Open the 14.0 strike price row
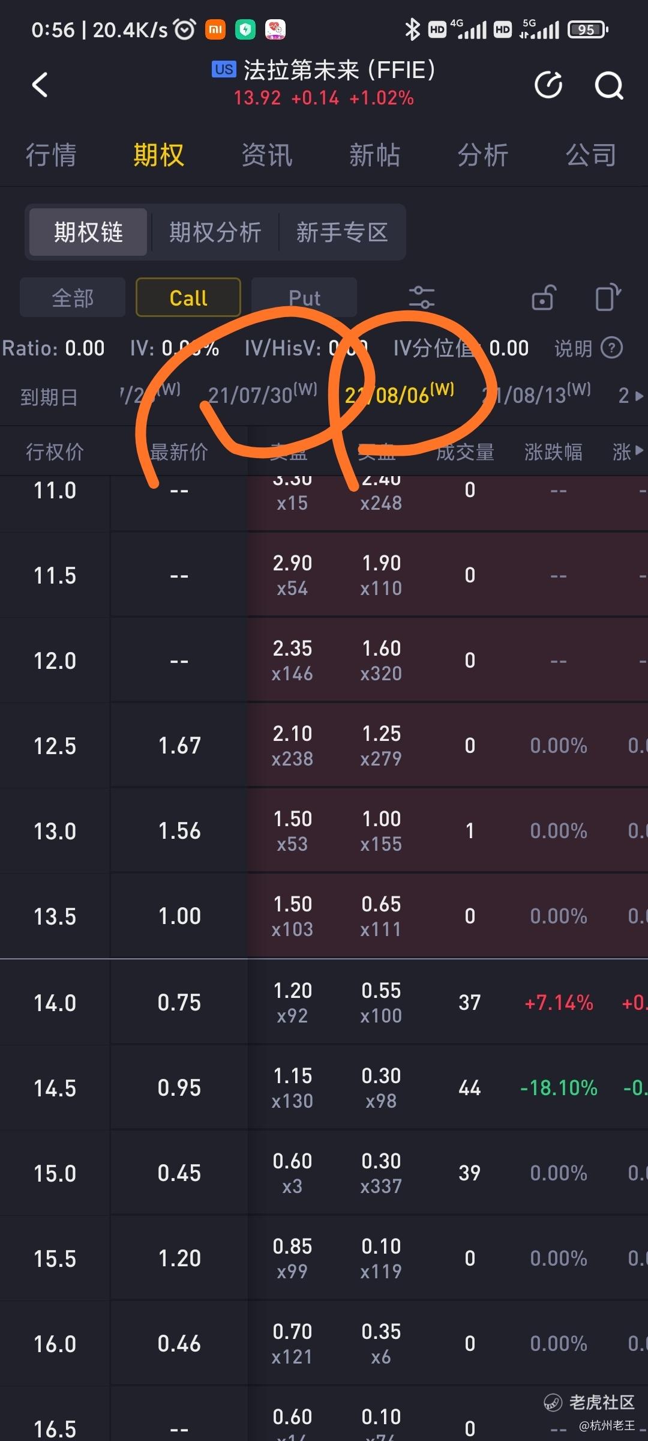Image resolution: width=648 pixels, height=1441 pixels. 324,1002
